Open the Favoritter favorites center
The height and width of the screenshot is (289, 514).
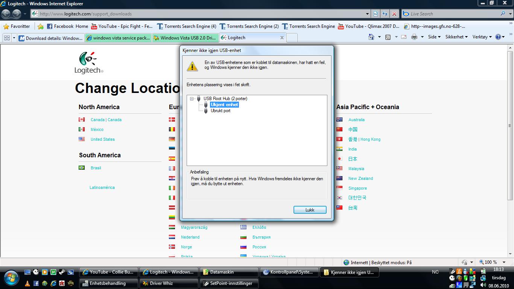17,26
